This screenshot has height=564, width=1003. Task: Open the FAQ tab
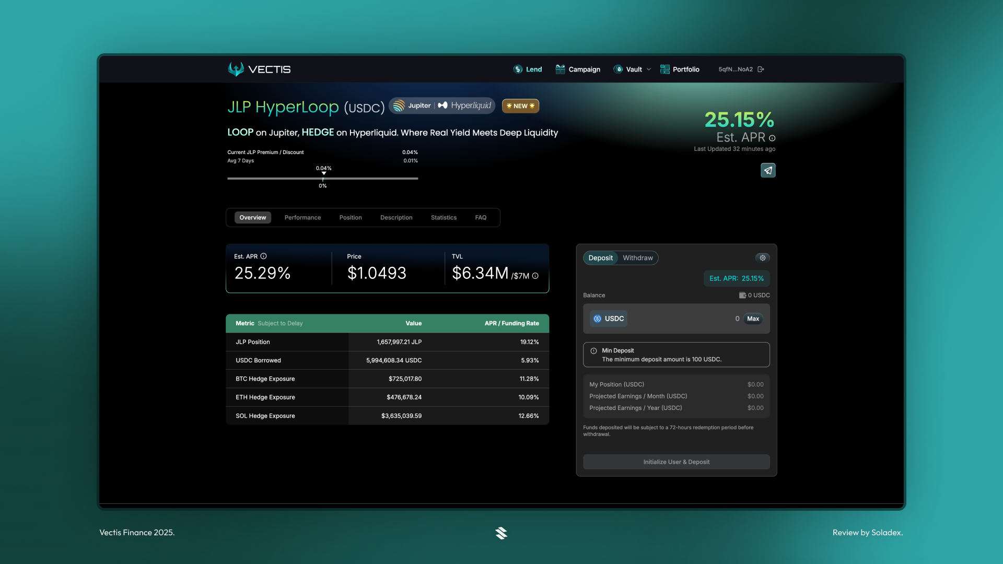pos(481,218)
